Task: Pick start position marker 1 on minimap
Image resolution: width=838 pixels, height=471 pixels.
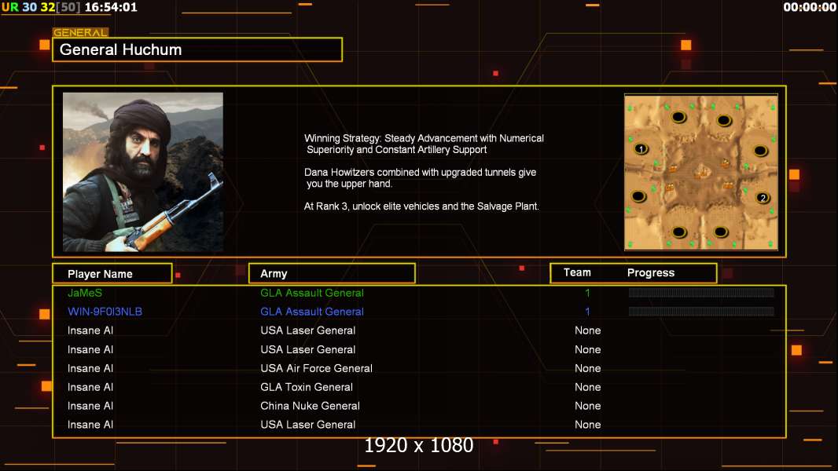Action: coord(641,149)
